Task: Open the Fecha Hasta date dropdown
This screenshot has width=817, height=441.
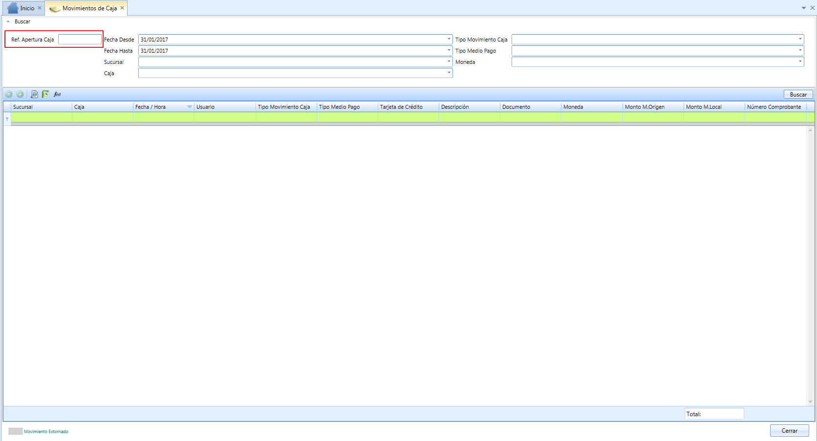Action: [449, 50]
